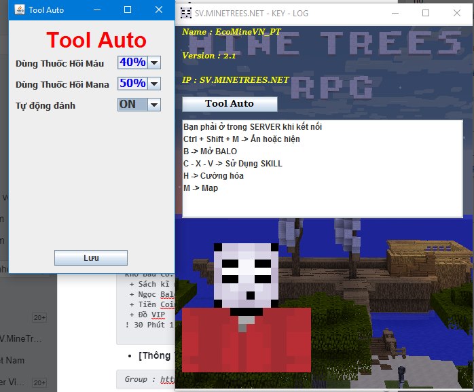This screenshot has width=474, height=392.
Task: Click the log line 'C - X - V -> Sử Dụng SKILL'
Action: coord(233,164)
